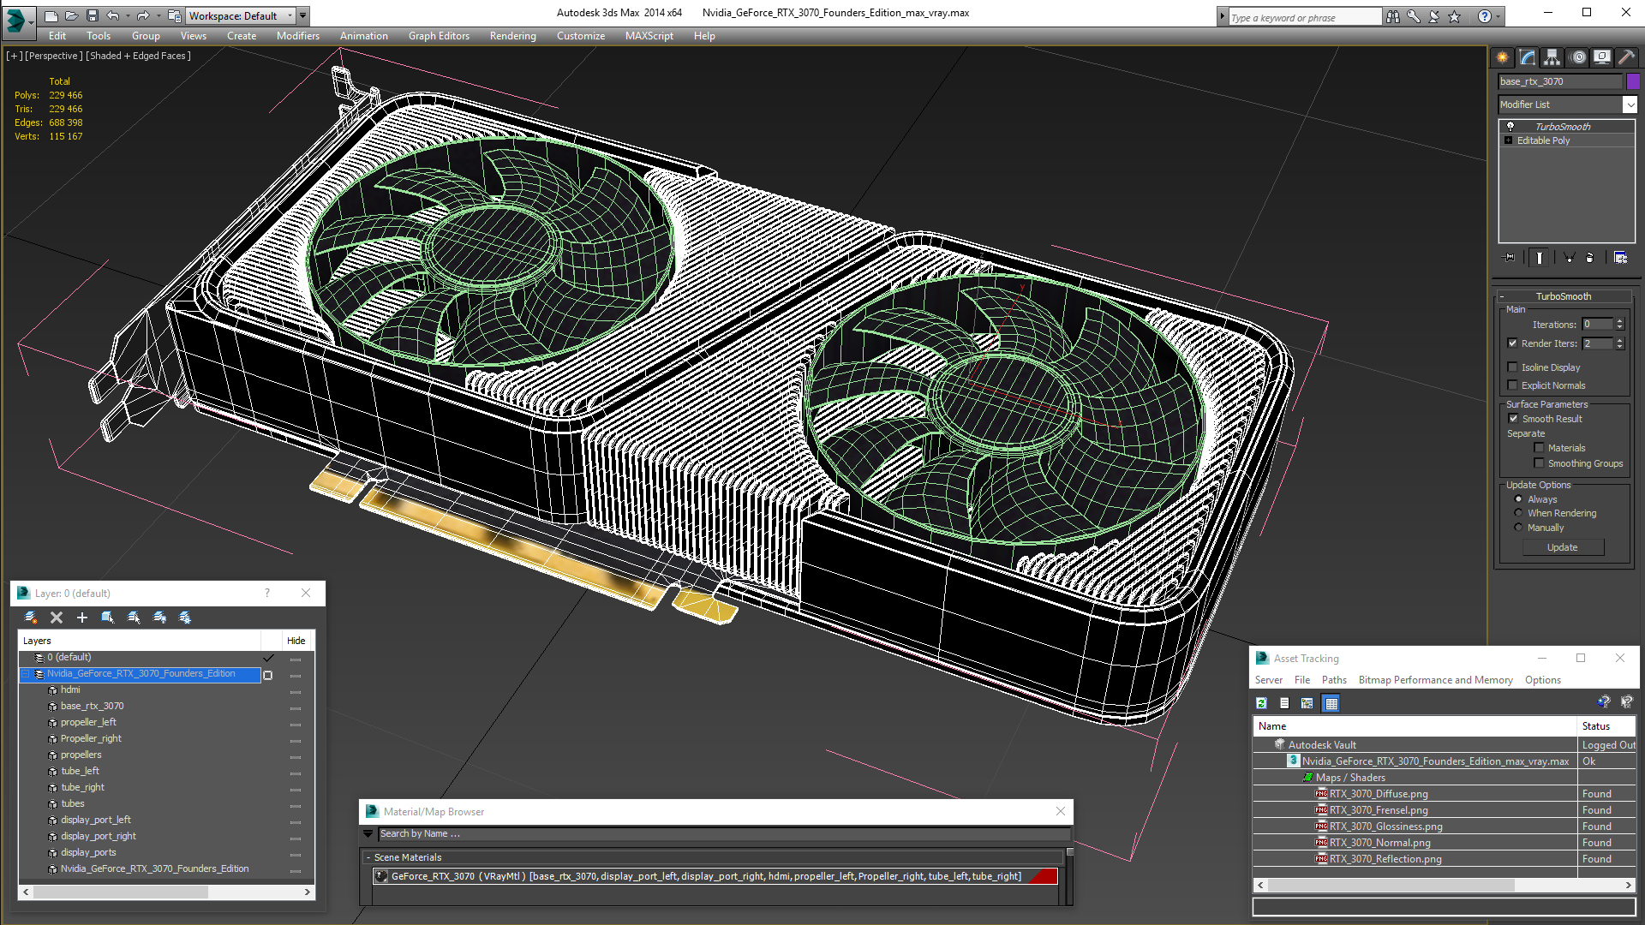Toggle the Smooth Result checkbox
This screenshot has height=925, width=1645.
tap(1513, 418)
